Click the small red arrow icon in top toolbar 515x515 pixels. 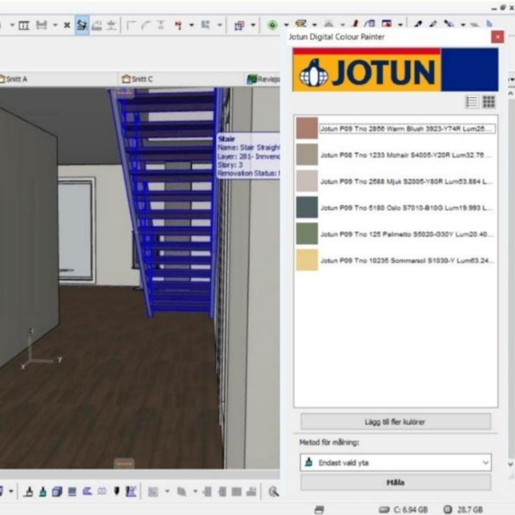click(178, 25)
